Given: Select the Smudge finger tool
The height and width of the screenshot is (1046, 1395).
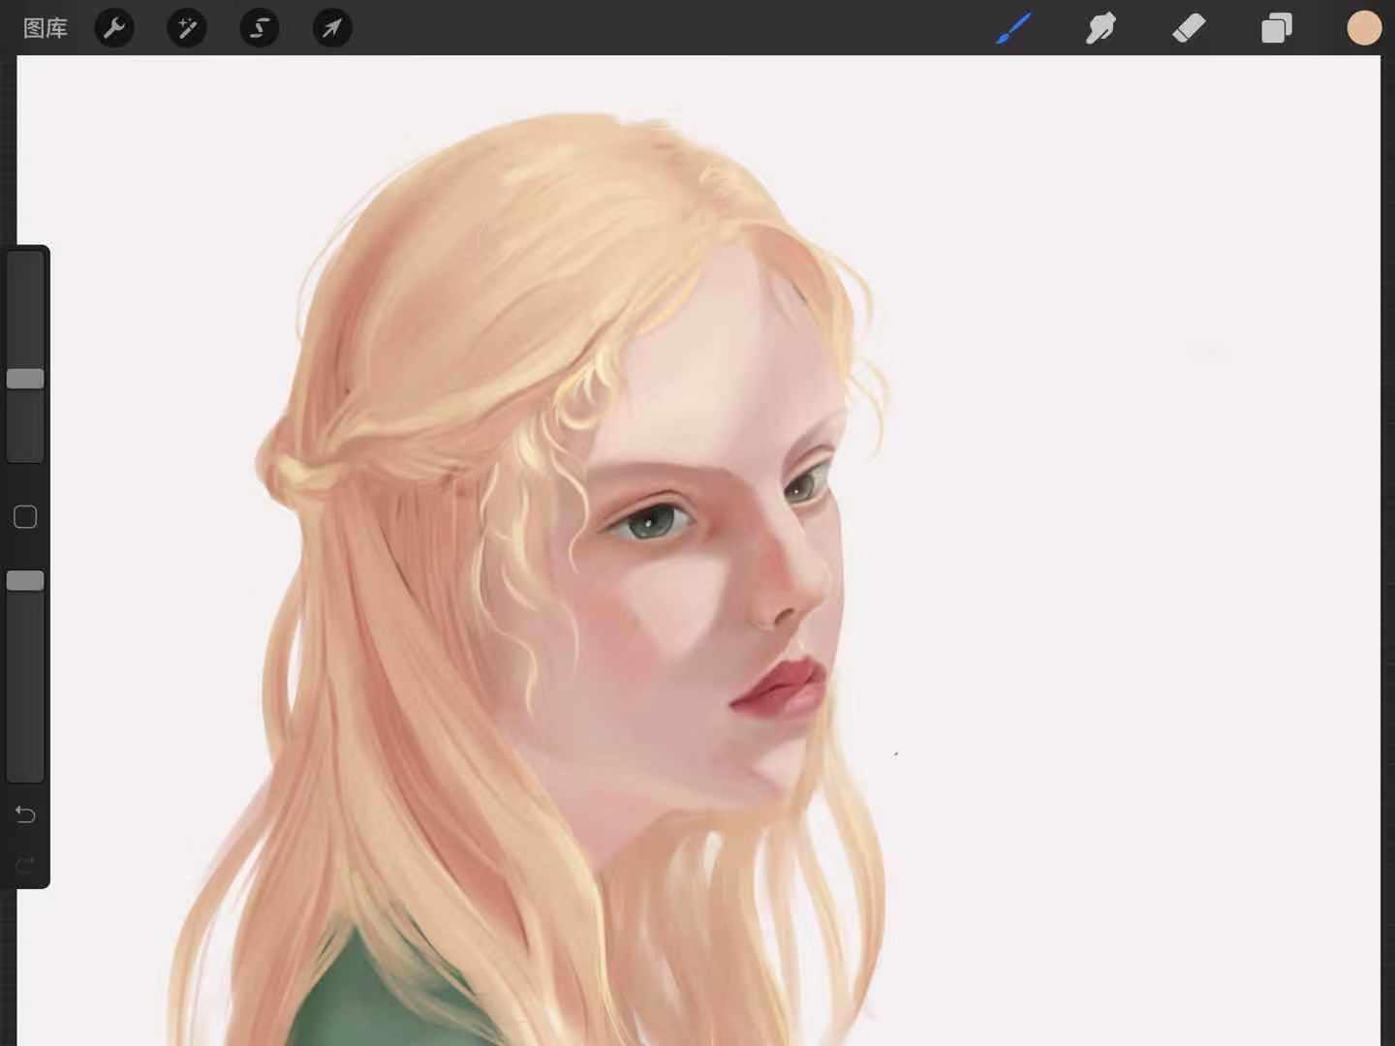Looking at the screenshot, I should [x=1100, y=28].
